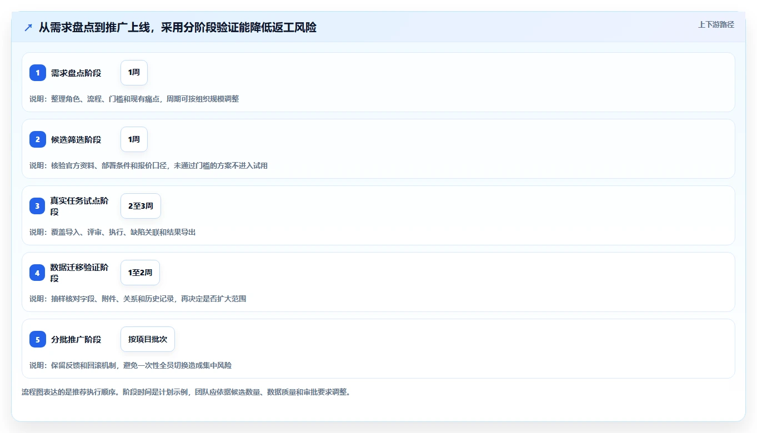Select the 需求盘点阶段 stage title

[x=76, y=73]
